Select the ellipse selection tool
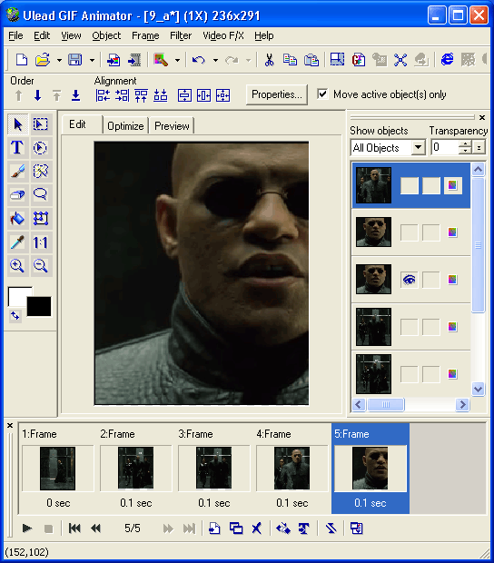 [41, 148]
